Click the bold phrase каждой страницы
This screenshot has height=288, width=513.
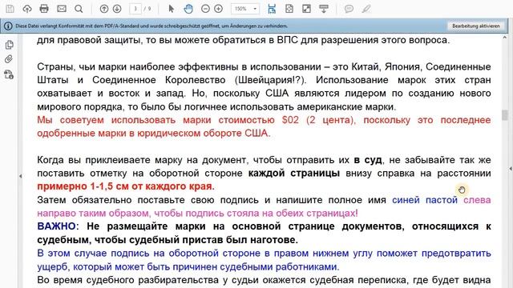tap(294, 173)
